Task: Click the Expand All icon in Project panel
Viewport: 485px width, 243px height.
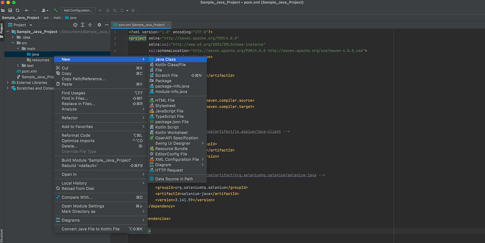Action: point(83,25)
